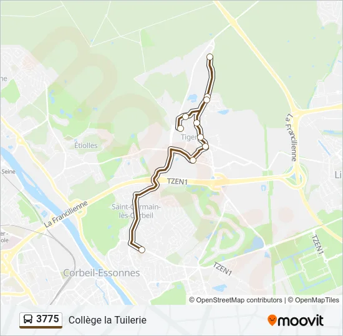343x336 pixels.
Task: Click the westernmost stop marker beside Tigery
Action: click(x=180, y=128)
